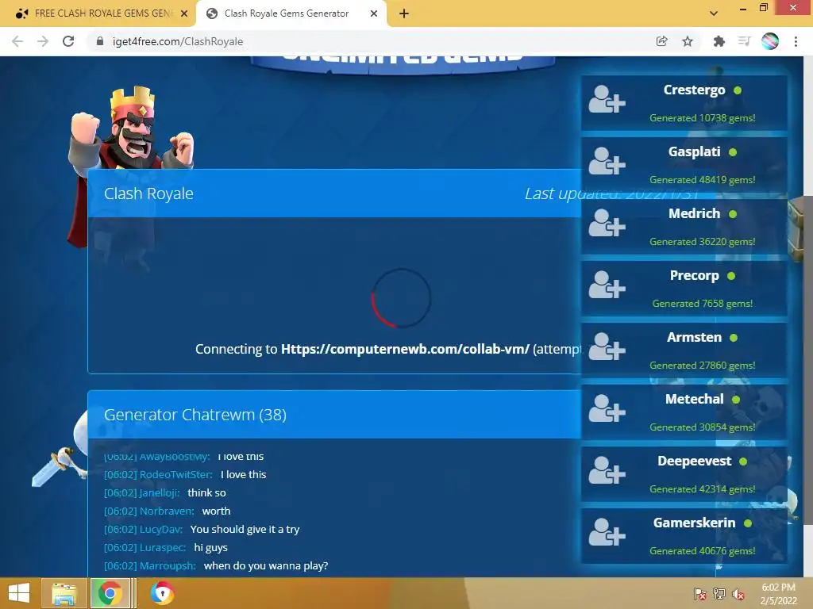Click the Metechal user name
This screenshot has height=609, width=813.
[x=694, y=400]
